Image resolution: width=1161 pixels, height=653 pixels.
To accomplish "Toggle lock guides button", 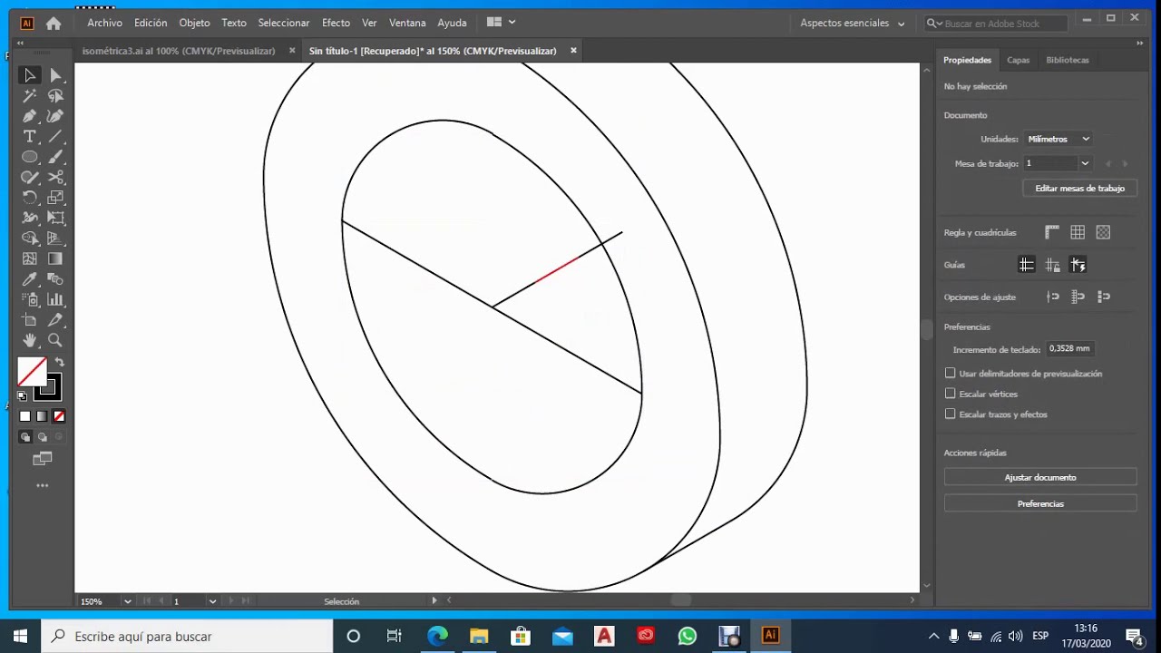I will 1052,265.
